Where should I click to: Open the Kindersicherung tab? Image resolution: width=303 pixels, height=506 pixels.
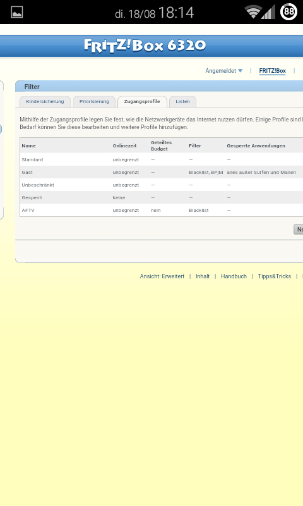[x=45, y=102]
